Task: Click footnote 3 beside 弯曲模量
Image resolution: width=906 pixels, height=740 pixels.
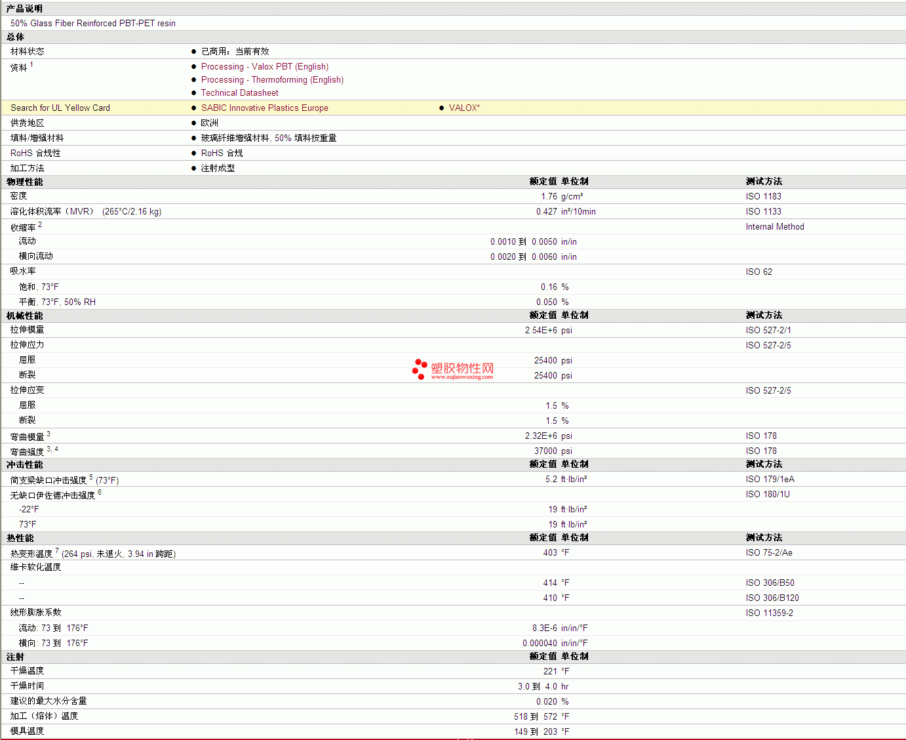Action: (49, 434)
